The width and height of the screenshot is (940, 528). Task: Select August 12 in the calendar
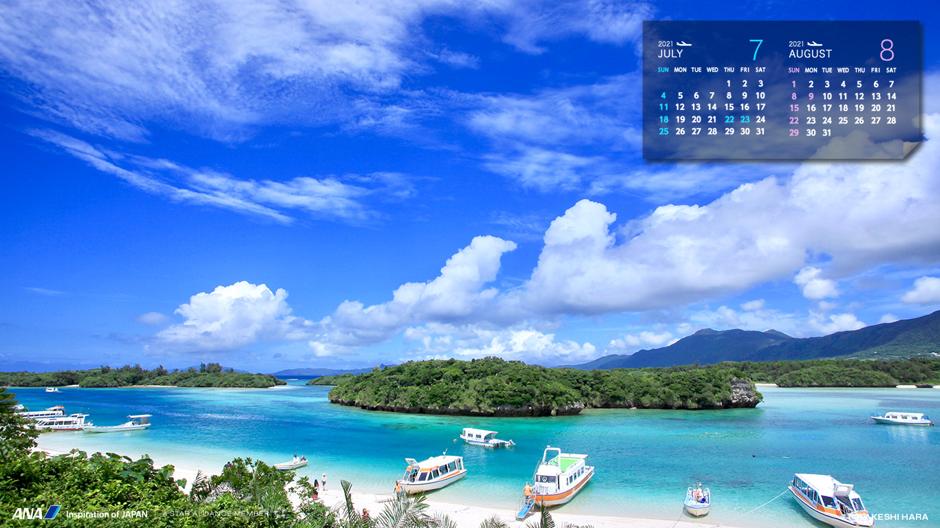click(859, 96)
